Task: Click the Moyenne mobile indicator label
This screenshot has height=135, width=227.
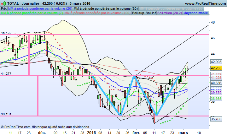Action: click(195, 13)
